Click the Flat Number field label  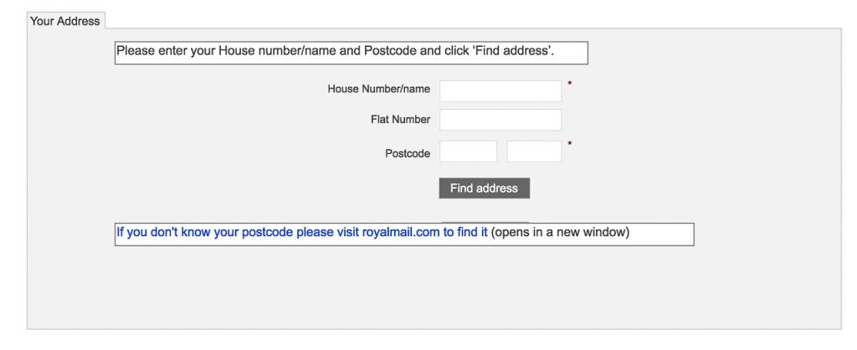pos(400,120)
